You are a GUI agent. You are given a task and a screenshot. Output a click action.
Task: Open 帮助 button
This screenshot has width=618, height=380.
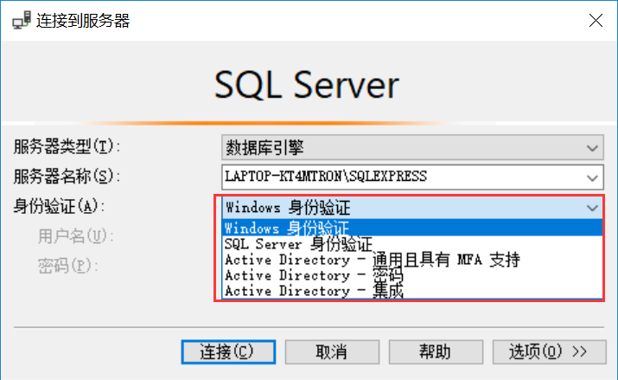point(436,352)
